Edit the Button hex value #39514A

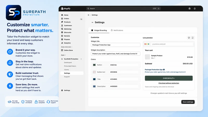(124, 65)
